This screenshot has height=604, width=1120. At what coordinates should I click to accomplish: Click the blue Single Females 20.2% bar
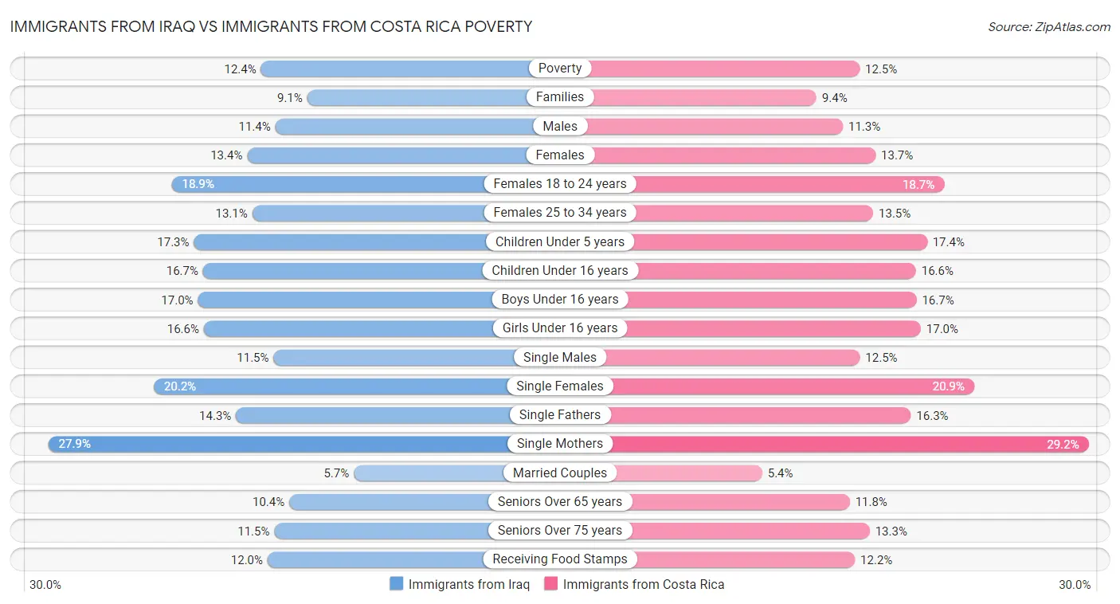click(335, 386)
